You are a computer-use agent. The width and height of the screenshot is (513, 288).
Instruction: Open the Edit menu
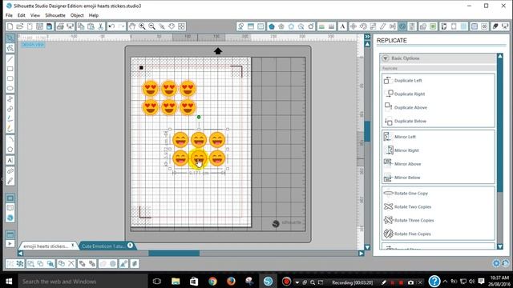(22, 15)
